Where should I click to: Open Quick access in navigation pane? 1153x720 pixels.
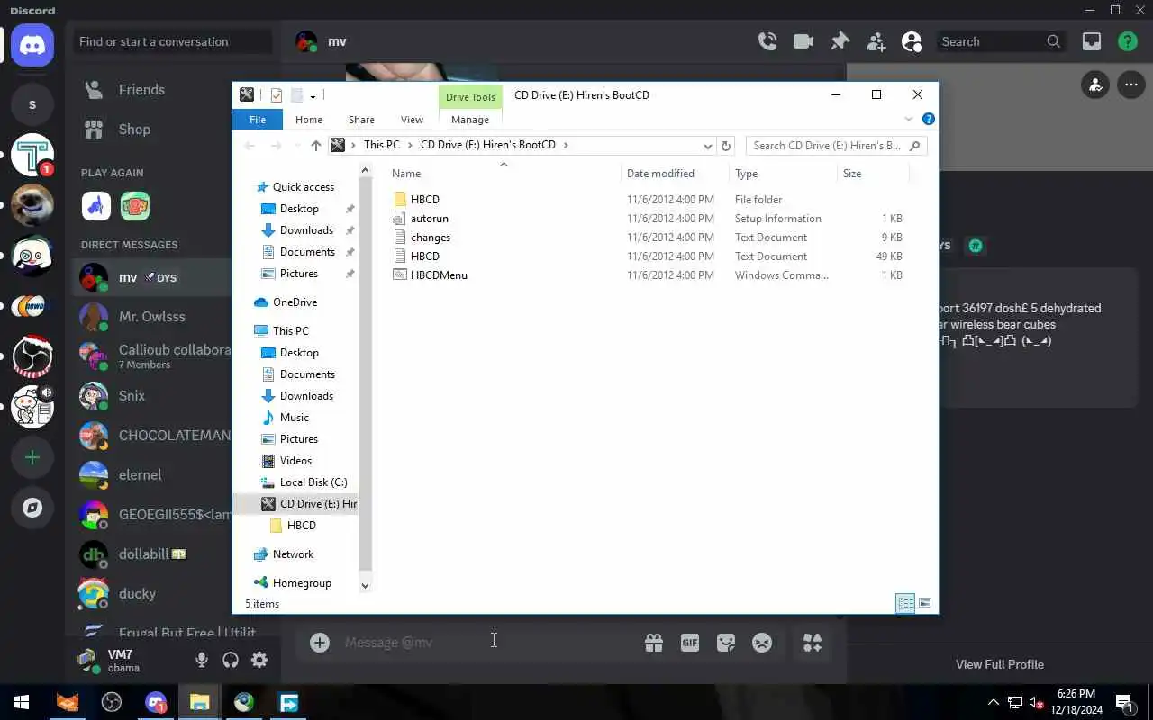pyautogui.click(x=303, y=187)
